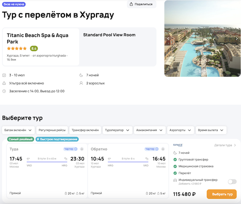
Task: Expand the Аэропорты filter dropdown
Action: pyautogui.click(x=180, y=130)
